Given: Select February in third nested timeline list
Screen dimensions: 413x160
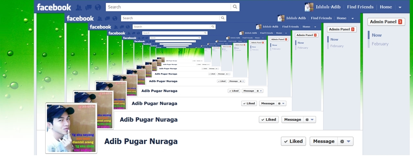Looking at the screenshot, I should click(303, 48).
